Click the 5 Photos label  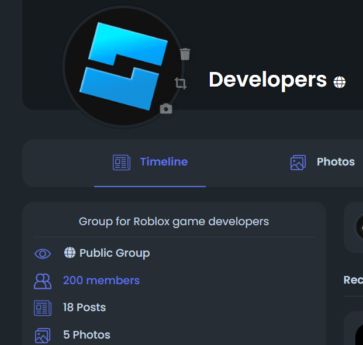coord(87,335)
